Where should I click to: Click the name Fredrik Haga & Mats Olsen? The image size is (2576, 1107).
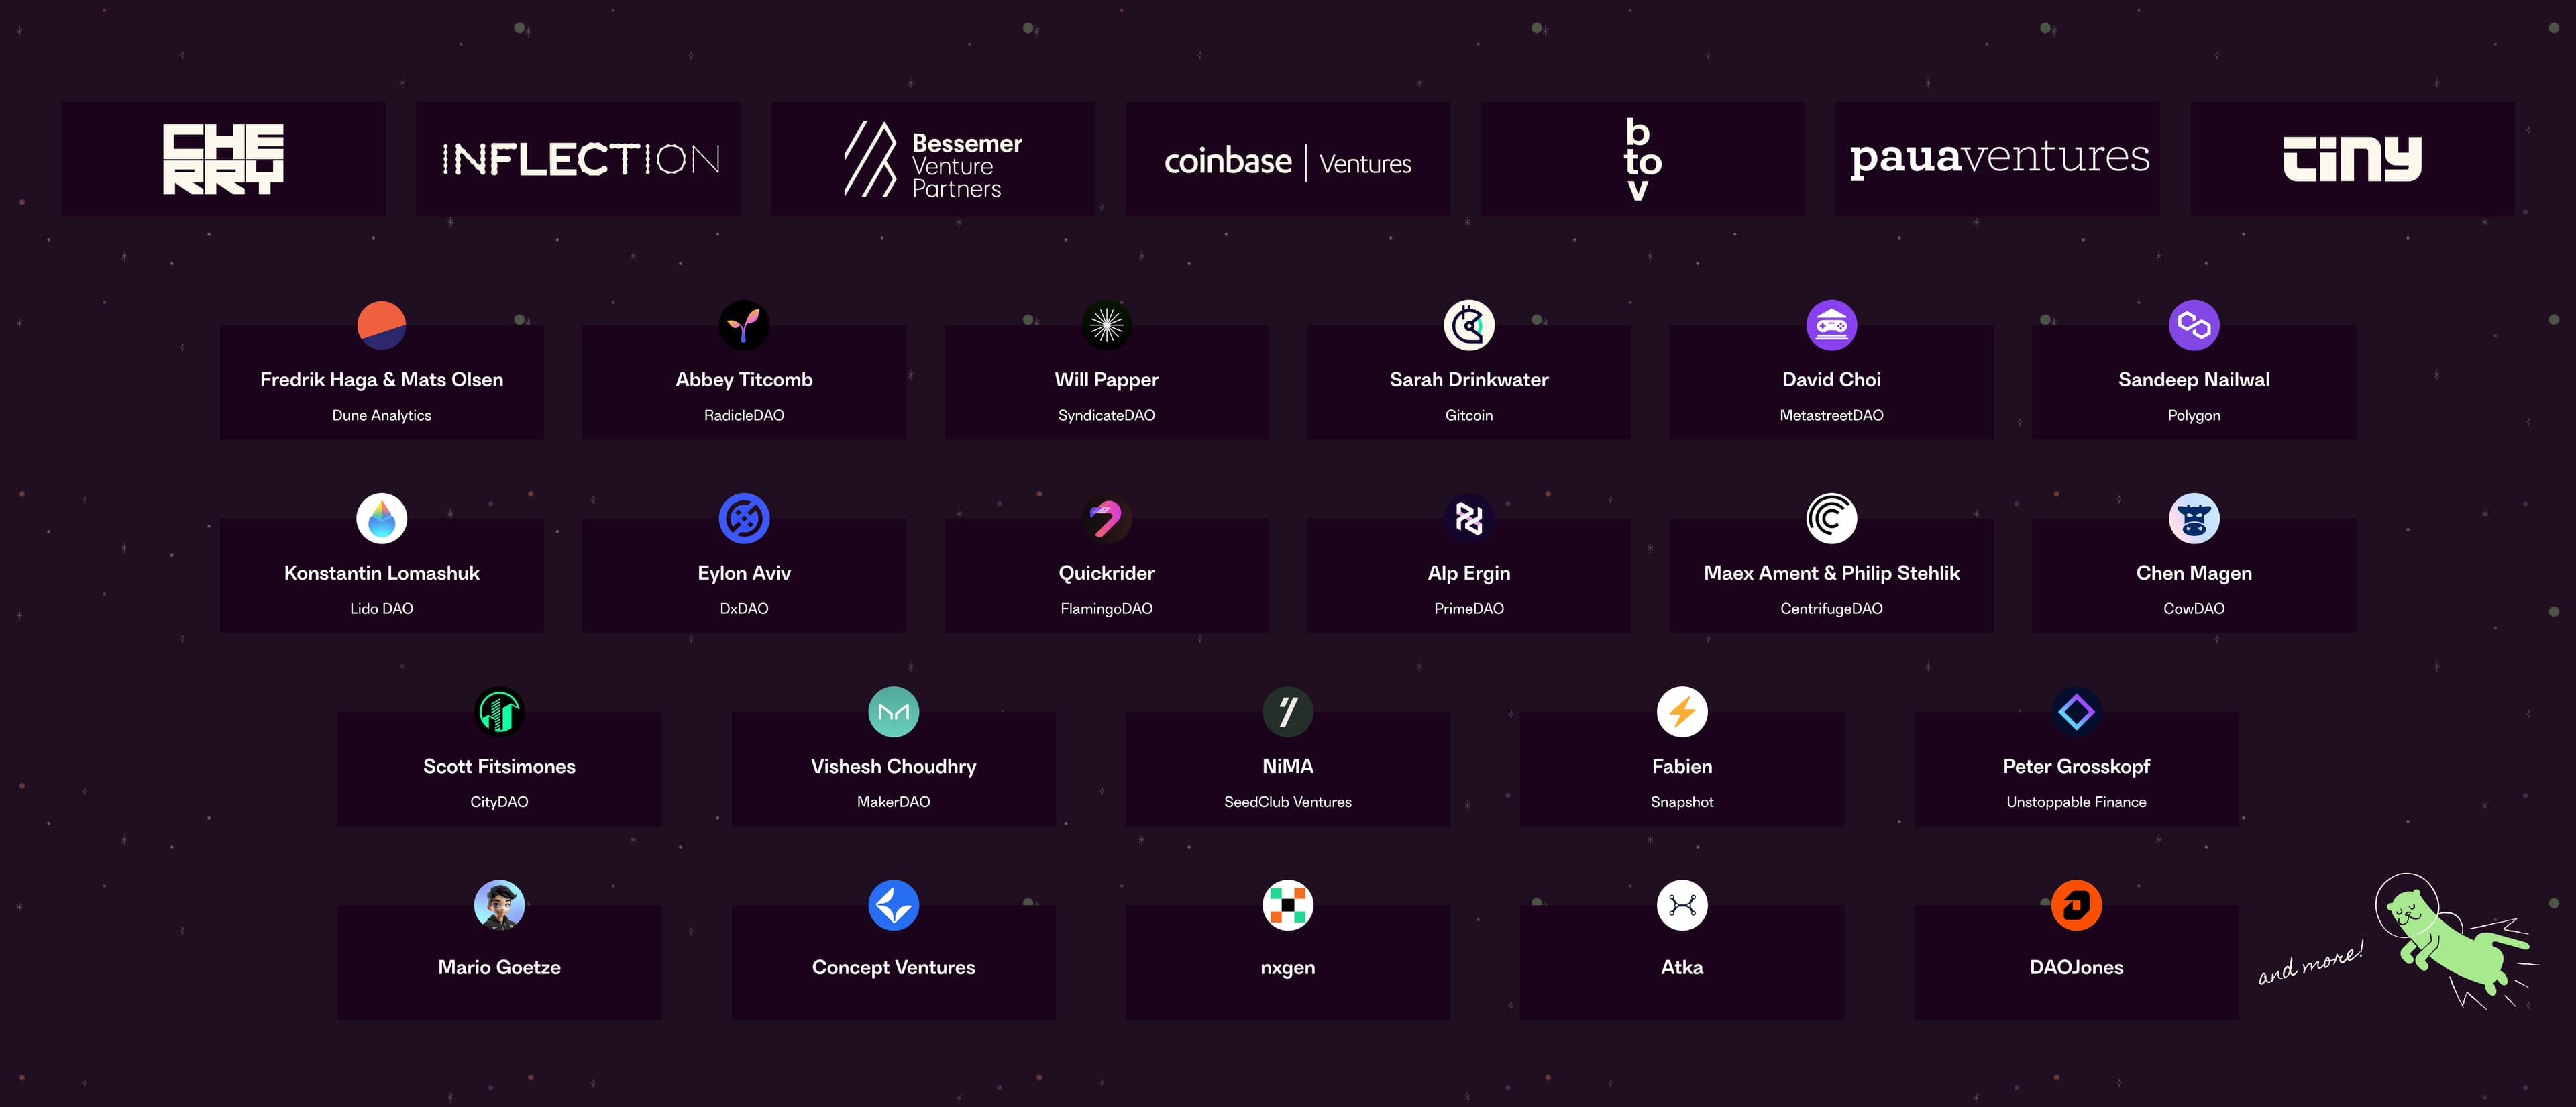pos(382,380)
